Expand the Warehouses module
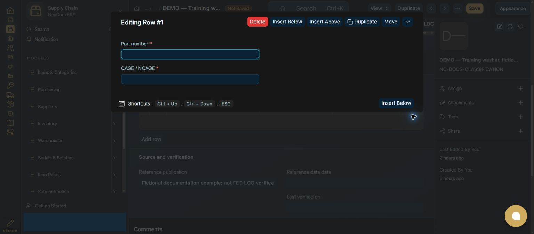This screenshot has height=234, width=534. click(x=114, y=141)
